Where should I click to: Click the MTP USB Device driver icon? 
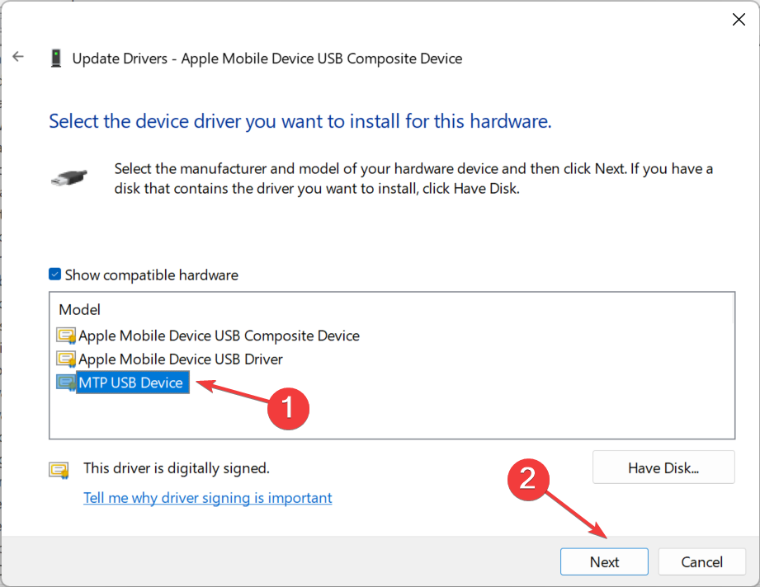[66, 383]
